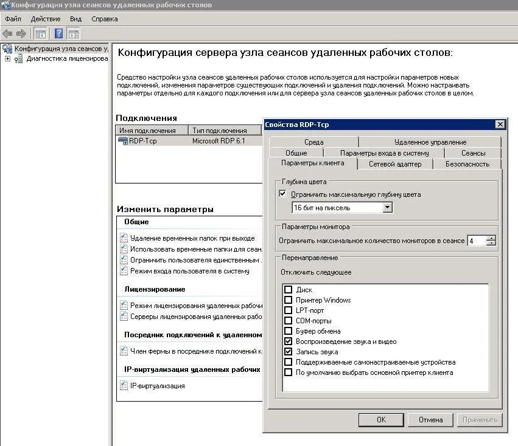Screen dimensions: 518x446
Task: Check Диск redirection checkbox
Action: pos(288,289)
